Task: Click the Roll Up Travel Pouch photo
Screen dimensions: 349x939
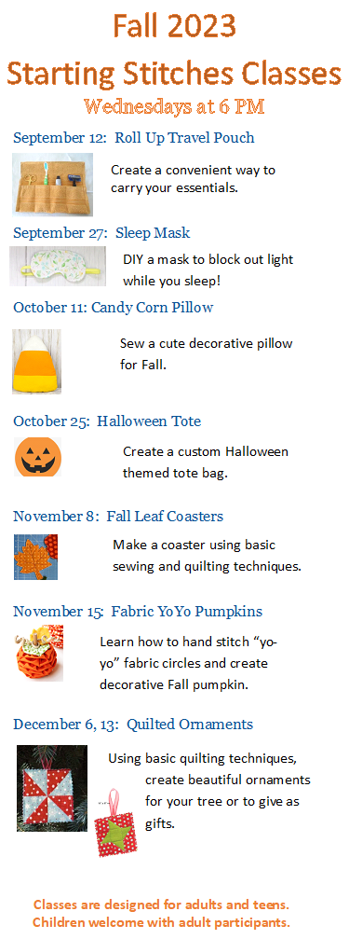Action: click(x=53, y=185)
